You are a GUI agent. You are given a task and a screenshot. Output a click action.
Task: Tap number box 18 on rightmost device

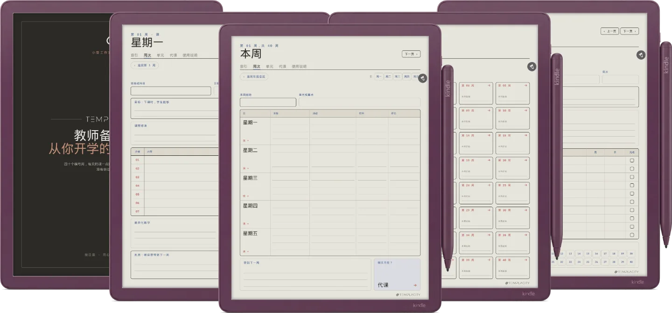coord(614,254)
